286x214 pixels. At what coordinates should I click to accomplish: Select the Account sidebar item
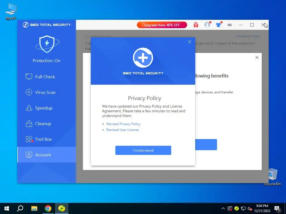pyautogui.click(x=47, y=155)
